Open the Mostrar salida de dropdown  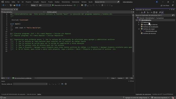point(30,84)
